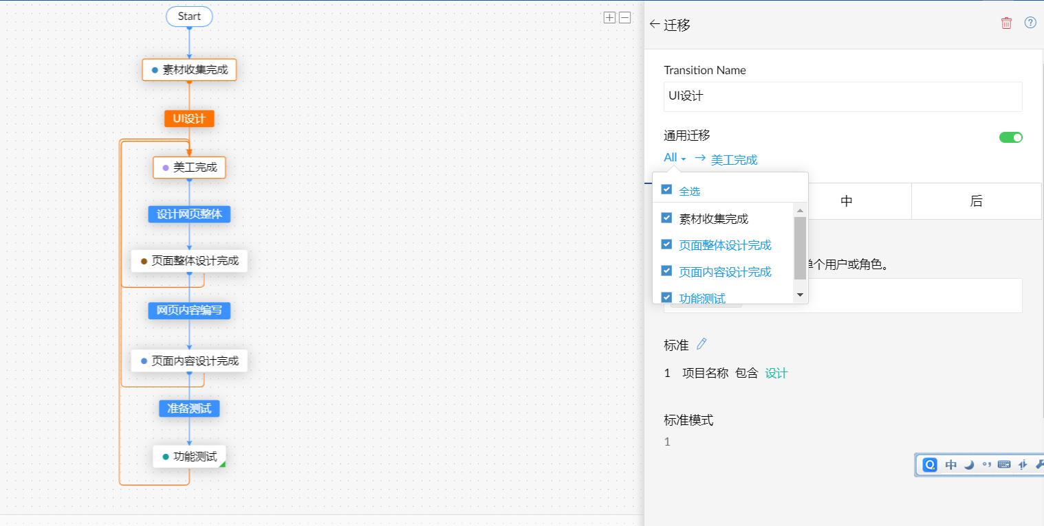This screenshot has width=1044, height=526.
Task: Click the keyboard icon in IME toolbar
Action: 1004,465
